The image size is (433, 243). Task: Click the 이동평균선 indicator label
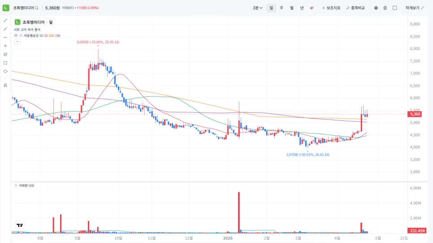point(31,36)
